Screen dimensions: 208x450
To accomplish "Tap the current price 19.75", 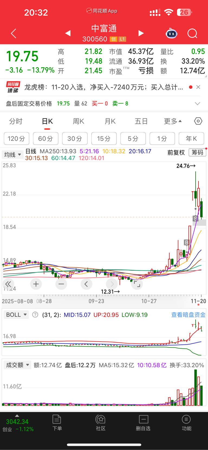I will [x=22, y=56].
